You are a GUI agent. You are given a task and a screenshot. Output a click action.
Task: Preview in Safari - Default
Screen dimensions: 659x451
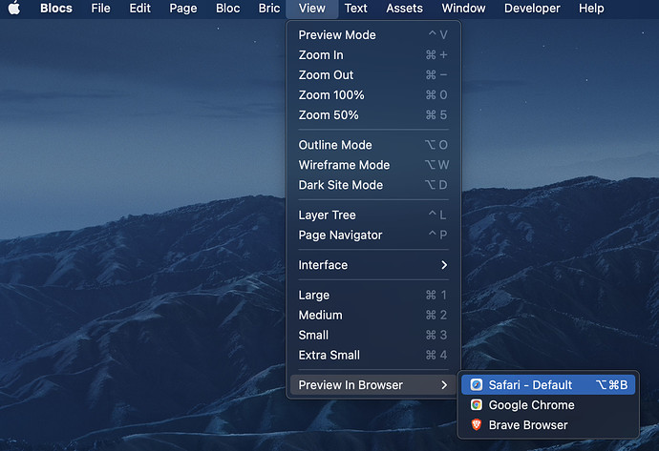(x=548, y=384)
